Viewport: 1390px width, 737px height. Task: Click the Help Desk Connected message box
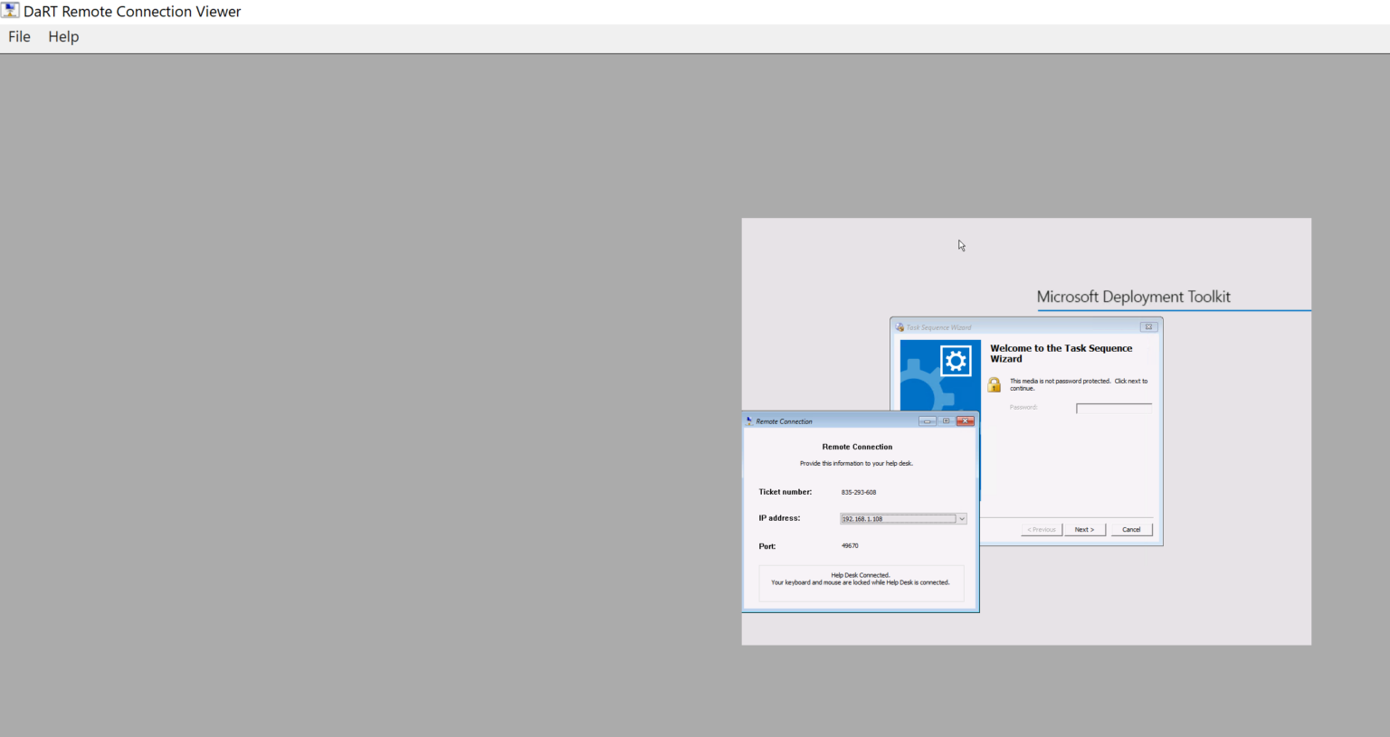point(860,582)
